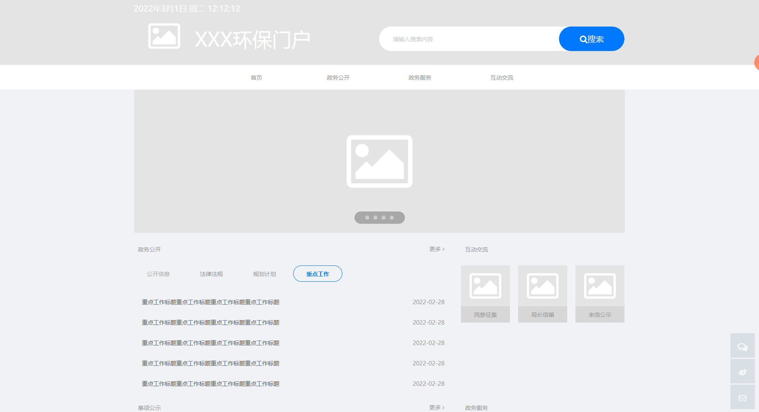Viewport: 759px width, 412px height.
Task: Click the 民意征集 label
Action: (485, 315)
